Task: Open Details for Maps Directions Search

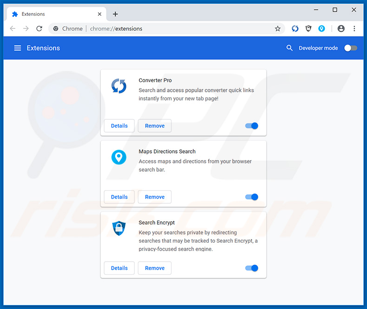Action: click(119, 197)
